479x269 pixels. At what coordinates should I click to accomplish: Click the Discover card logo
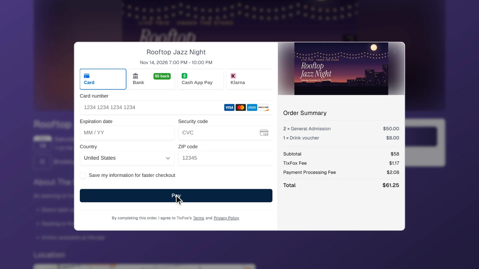click(x=263, y=107)
